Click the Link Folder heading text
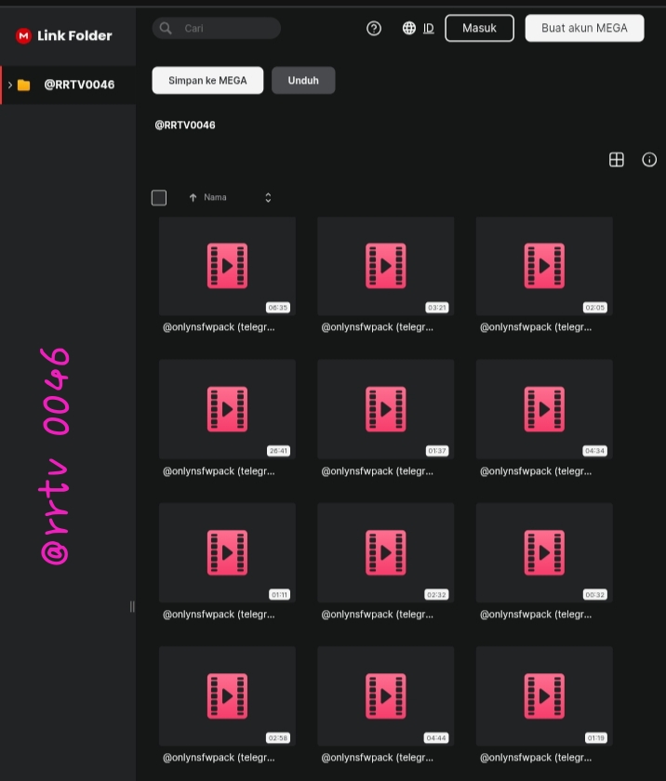 [x=74, y=36]
